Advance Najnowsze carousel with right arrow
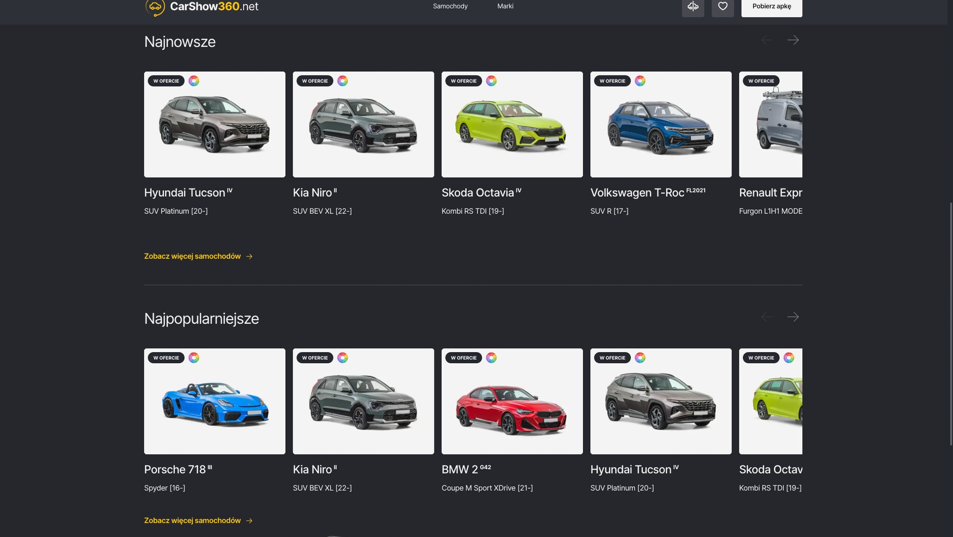The height and width of the screenshot is (537, 953). tap(793, 40)
